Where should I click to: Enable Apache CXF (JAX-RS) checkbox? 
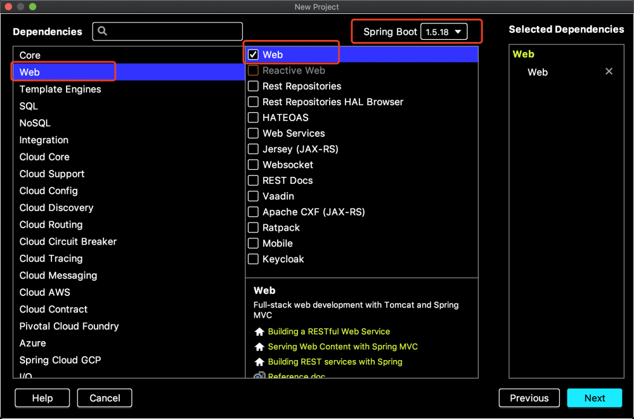(253, 212)
